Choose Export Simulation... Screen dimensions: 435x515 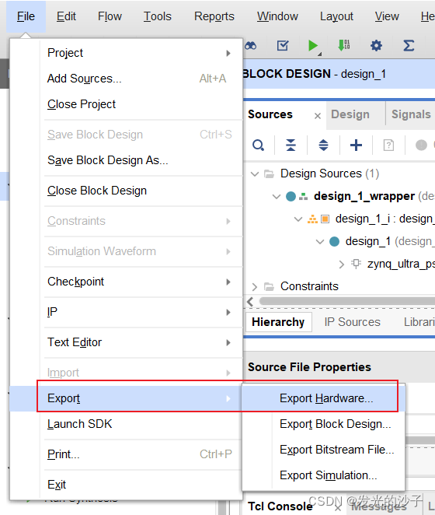[x=323, y=475]
